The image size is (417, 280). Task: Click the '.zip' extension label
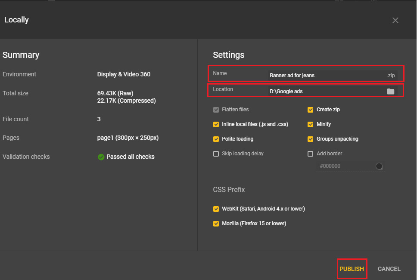pyautogui.click(x=391, y=76)
